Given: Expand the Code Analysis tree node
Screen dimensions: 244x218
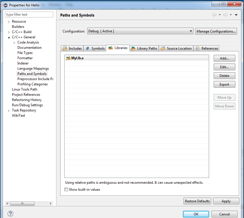Looking at the screenshot, I should [x=14, y=43].
